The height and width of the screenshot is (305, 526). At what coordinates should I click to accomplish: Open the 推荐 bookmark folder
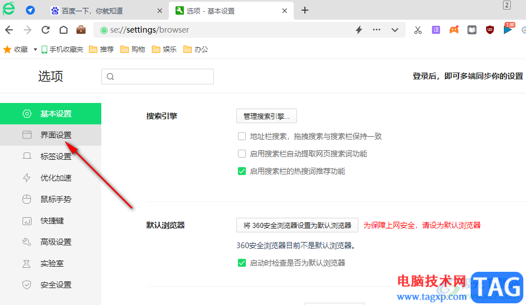pyautogui.click(x=101, y=50)
